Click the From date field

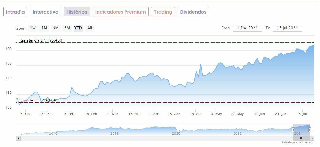pyautogui.click(x=247, y=28)
